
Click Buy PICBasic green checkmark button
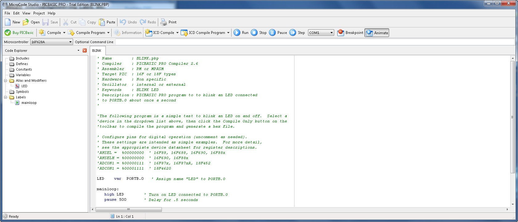(x=19, y=33)
